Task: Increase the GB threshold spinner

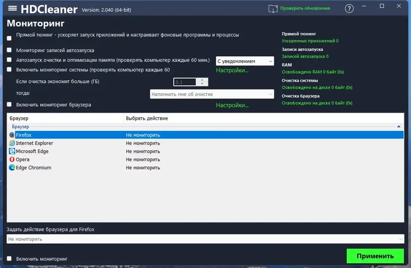Action: [x=202, y=80]
